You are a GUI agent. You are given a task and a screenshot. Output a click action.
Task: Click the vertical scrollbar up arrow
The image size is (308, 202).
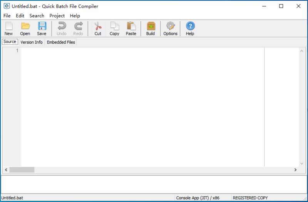pos(302,51)
